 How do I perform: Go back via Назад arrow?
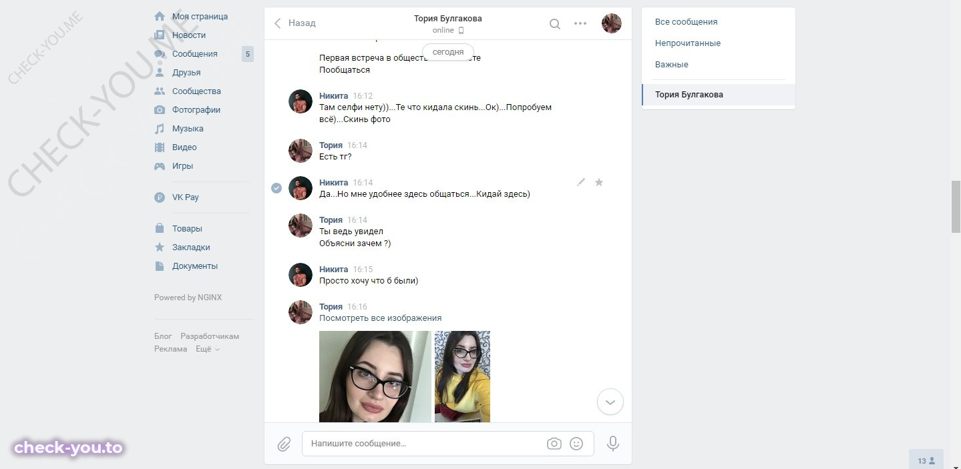[295, 23]
